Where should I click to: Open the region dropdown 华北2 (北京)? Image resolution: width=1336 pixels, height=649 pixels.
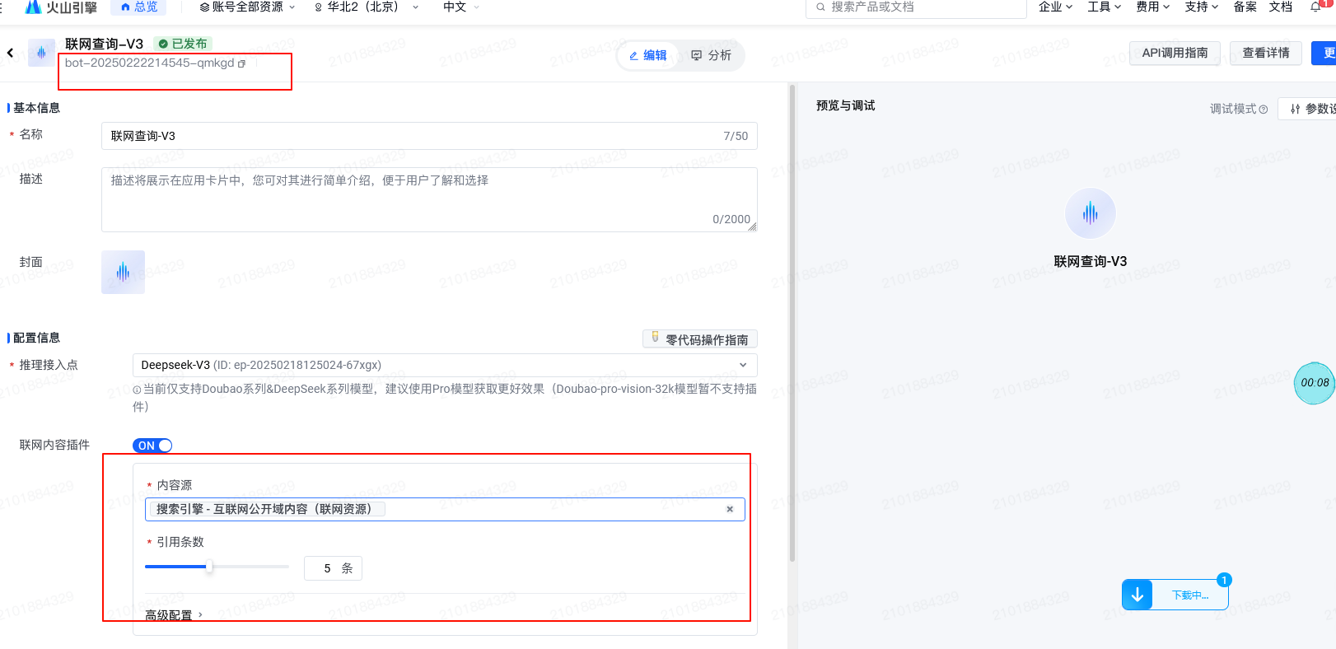point(367,7)
